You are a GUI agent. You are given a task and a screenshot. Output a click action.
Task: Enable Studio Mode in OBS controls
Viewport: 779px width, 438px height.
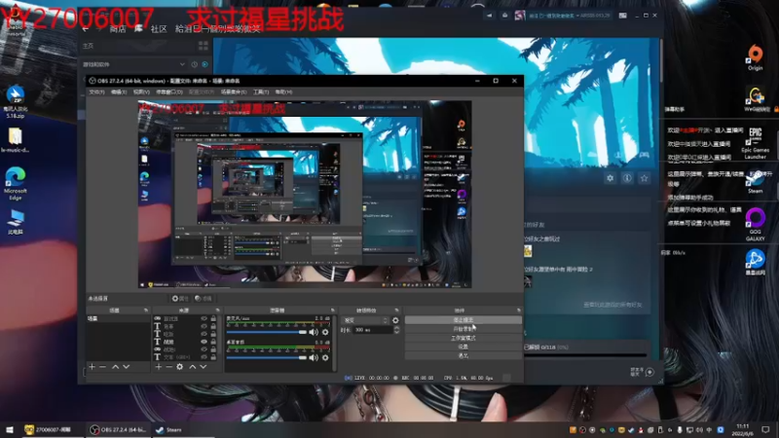coord(464,338)
